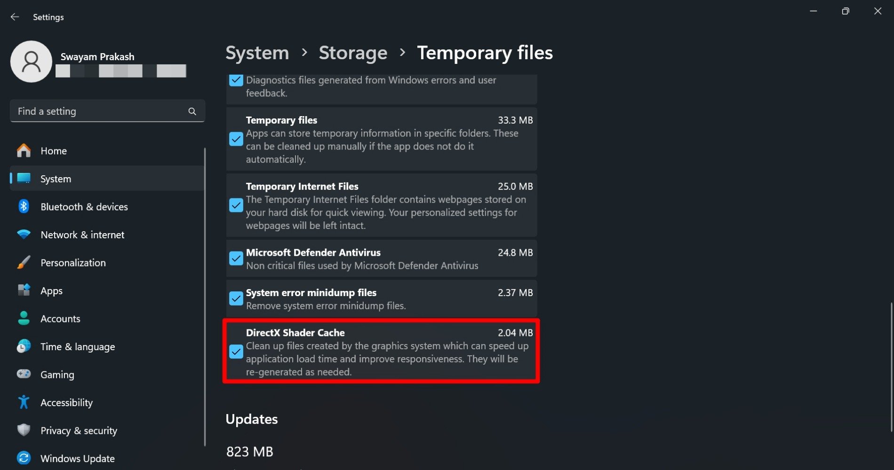894x470 pixels.
Task: Open Bluetooth & devices settings
Action: coord(84,207)
